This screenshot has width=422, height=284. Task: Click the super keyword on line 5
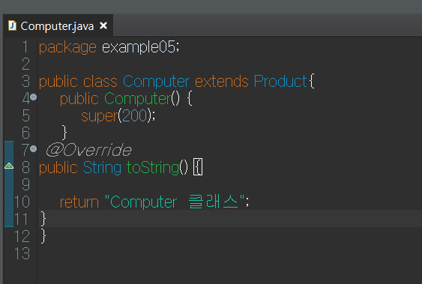[x=99, y=116]
